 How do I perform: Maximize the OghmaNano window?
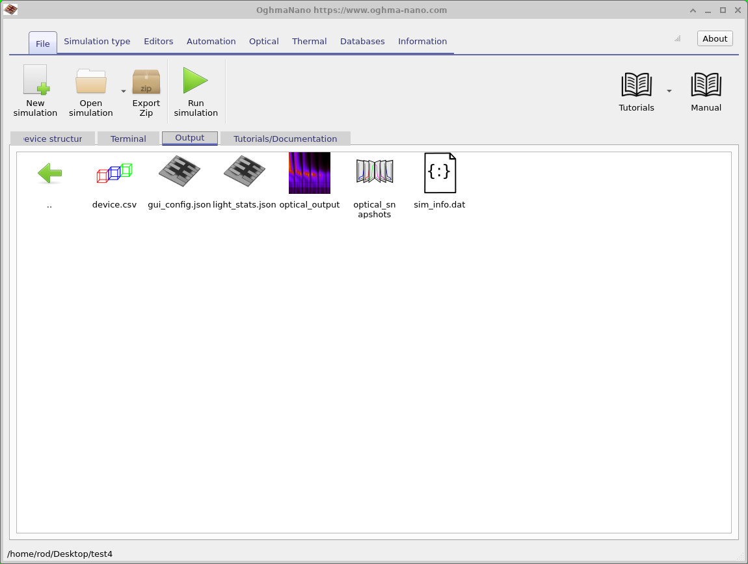point(723,10)
